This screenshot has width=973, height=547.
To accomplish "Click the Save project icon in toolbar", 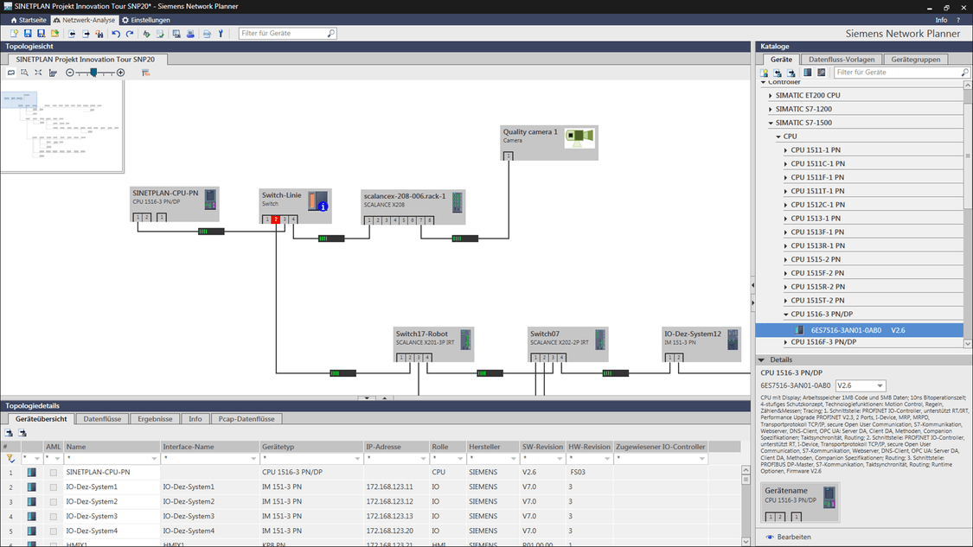I will pos(28,34).
